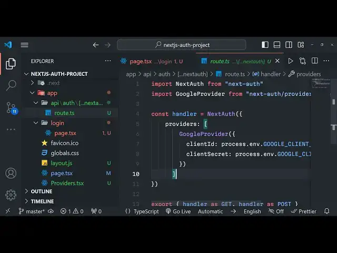Toggle the Off status bar indicator
The width and height of the screenshot is (337, 253).
point(276,211)
